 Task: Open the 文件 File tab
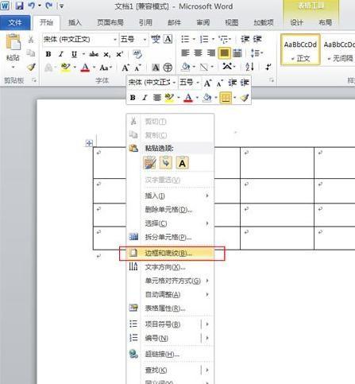[x=15, y=22]
